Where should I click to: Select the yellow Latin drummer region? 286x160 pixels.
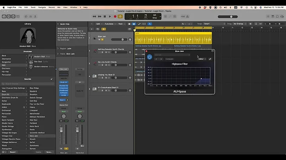(x=173, y=38)
